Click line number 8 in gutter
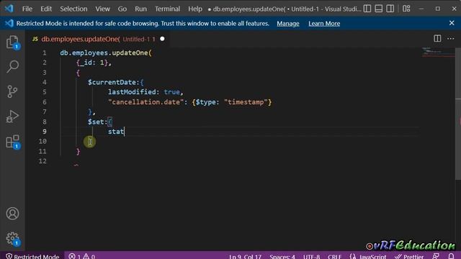Viewport: 461px width, 259px height. pos(45,122)
